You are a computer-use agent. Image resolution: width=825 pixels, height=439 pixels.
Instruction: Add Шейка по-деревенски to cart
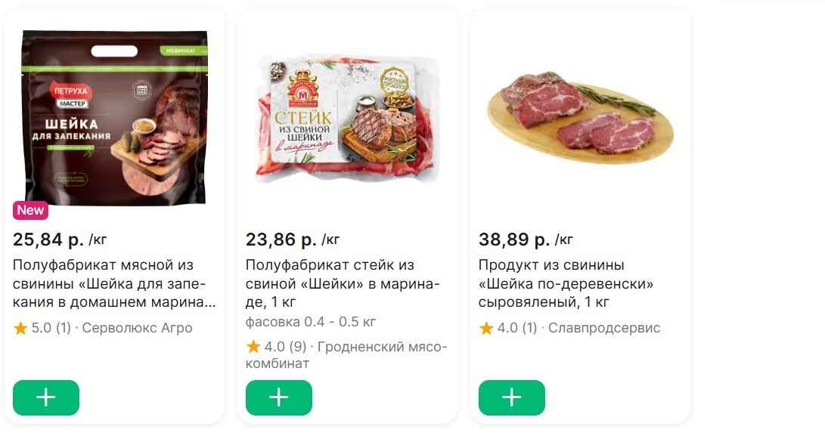pos(512,397)
